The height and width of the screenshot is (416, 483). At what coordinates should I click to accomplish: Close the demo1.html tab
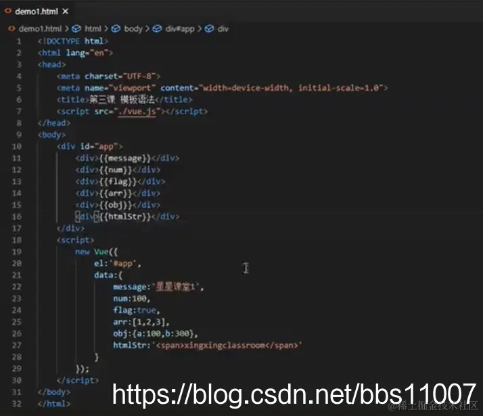[x=66, y=11]
